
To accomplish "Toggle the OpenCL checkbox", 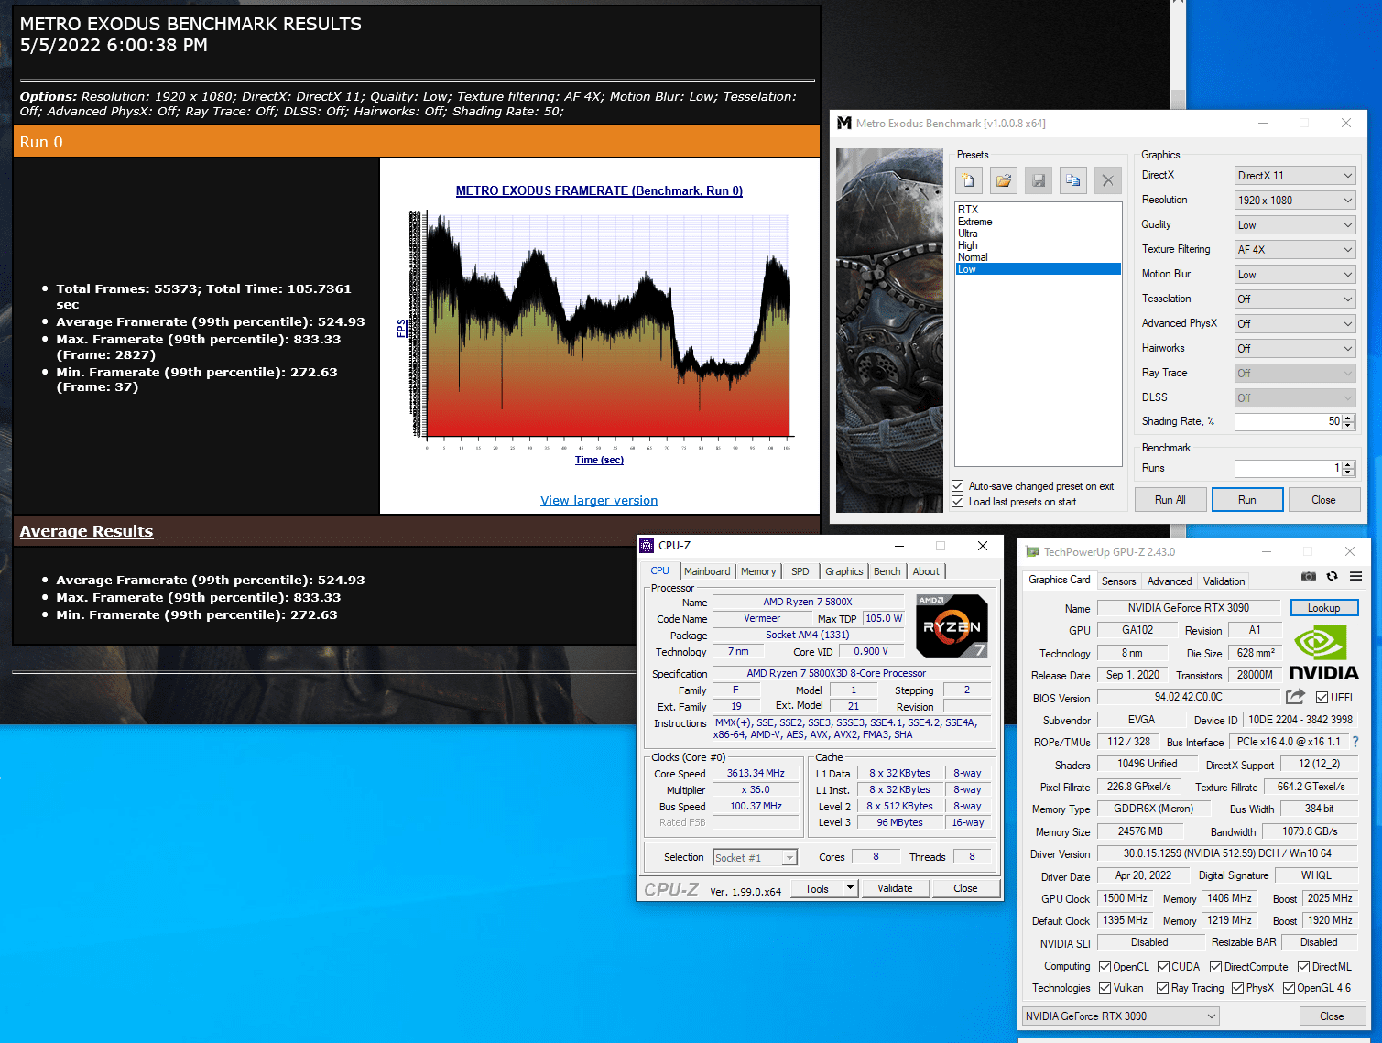I will tap(1105, 967).
